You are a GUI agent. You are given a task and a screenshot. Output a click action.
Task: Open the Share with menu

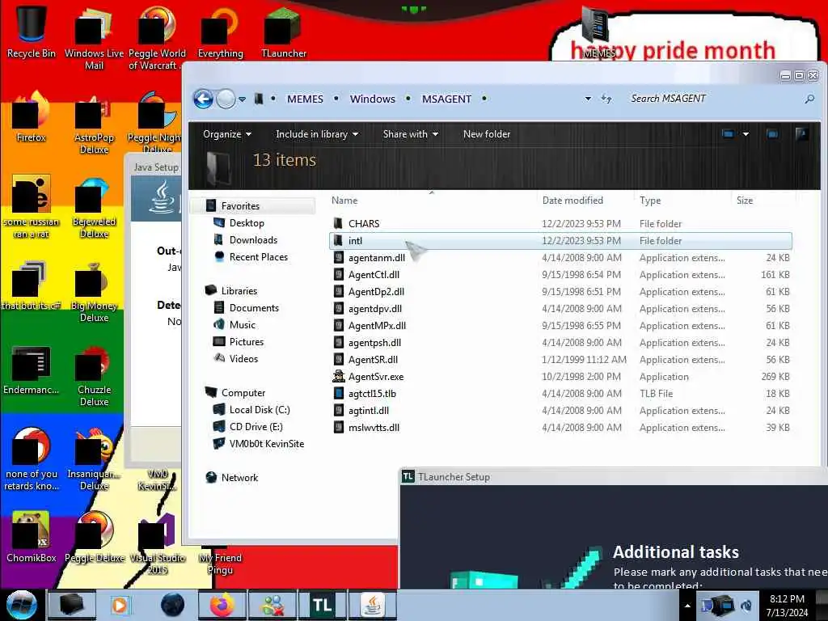point(410,134)
